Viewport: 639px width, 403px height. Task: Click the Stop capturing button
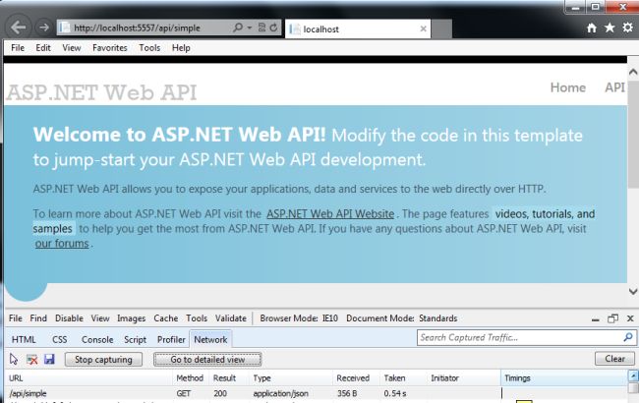pyautogui.click(x=103, y=360)
